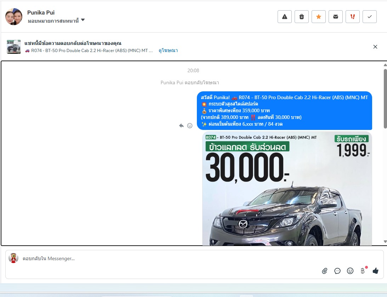Mark conversation as unread with envelope icon

tap(336, 17)
